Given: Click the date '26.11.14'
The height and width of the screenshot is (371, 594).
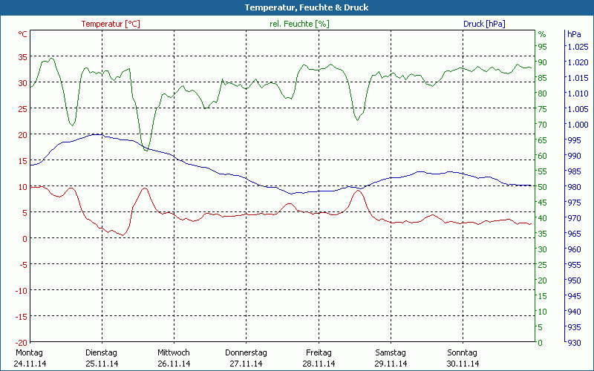Looking at the screenshot, I should click(x=174, y=364).
